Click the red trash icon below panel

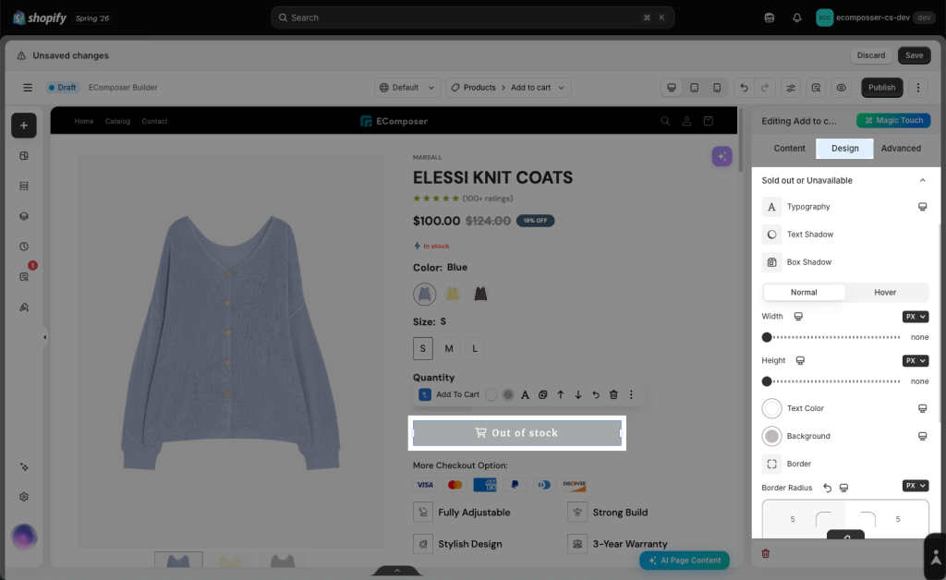(766, 553)
